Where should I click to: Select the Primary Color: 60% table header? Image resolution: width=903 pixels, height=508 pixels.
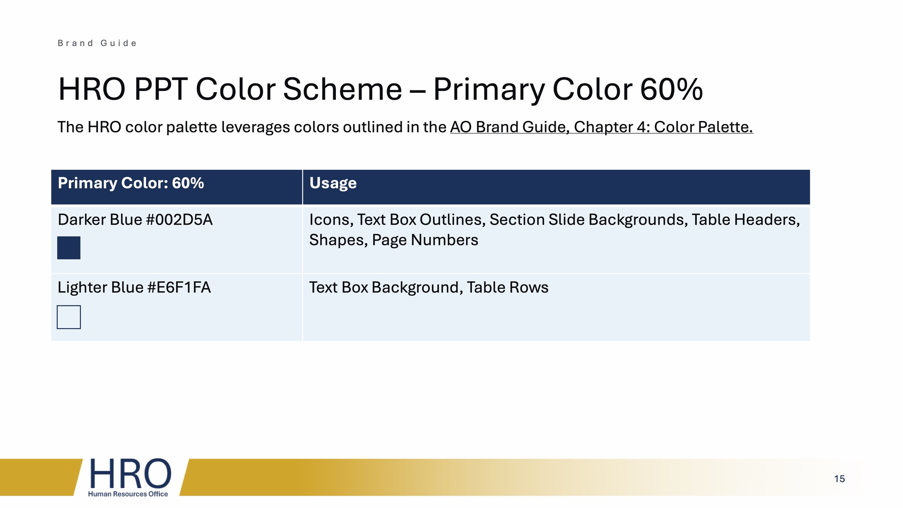[177, 187]
